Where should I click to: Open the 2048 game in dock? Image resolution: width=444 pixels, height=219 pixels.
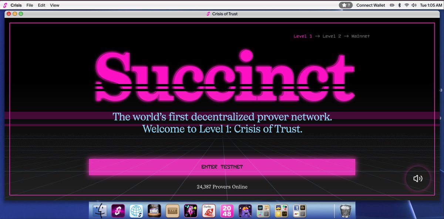coord(227,211)
